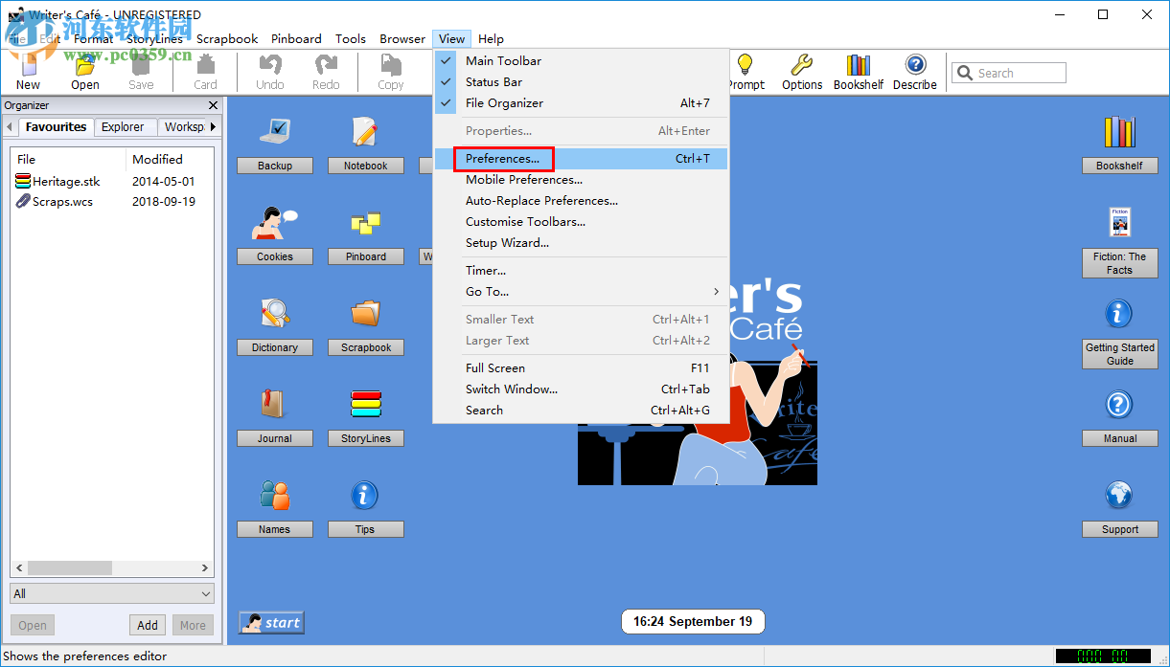Sort by the Modified column header
1170x667 pixels.
(170, 160)
